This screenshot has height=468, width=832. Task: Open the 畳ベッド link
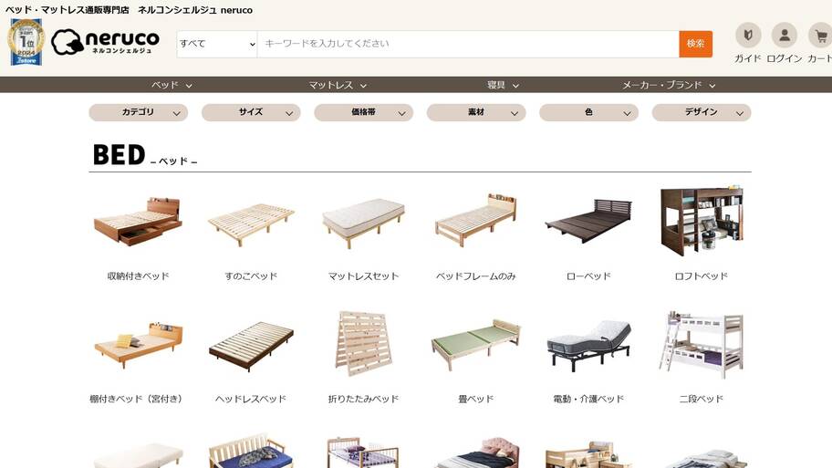[476, 399]
